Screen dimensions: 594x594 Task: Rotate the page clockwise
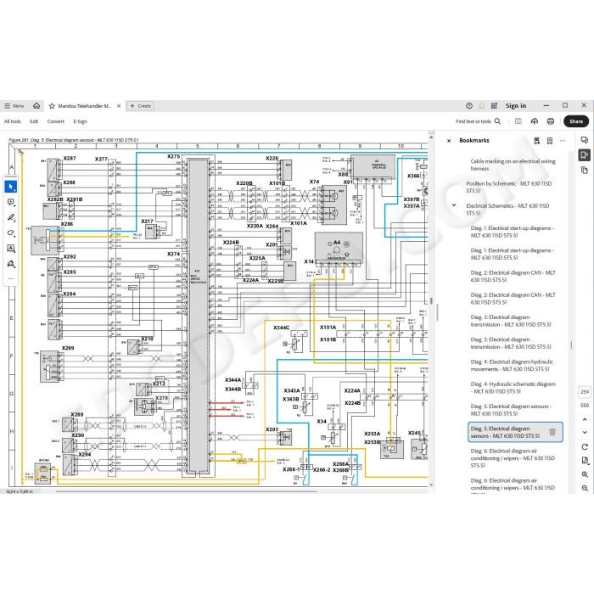click(x=585, y=447)
